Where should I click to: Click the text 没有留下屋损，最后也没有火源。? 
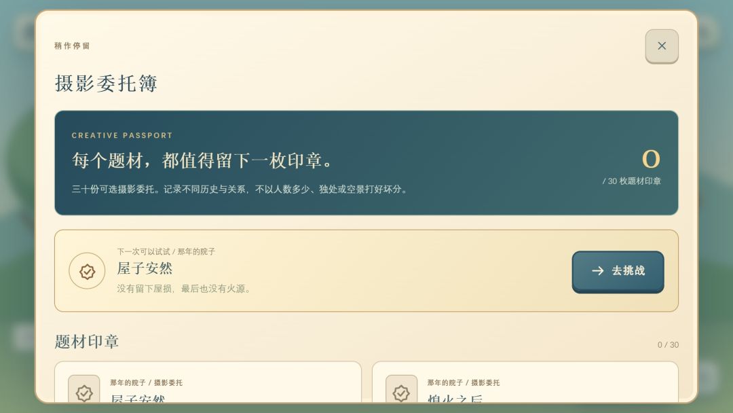coord(184,289)
